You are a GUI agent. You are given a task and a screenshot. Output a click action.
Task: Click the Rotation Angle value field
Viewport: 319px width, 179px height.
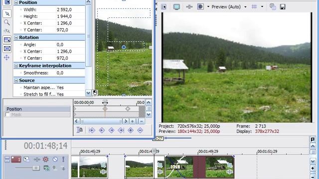point(70,44)
